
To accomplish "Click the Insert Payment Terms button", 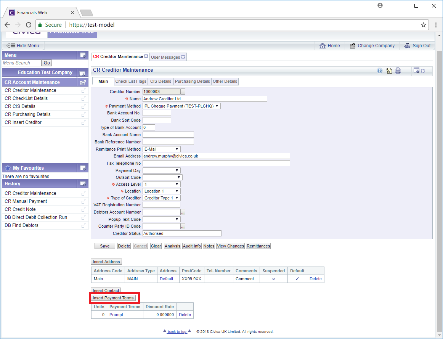I will [x=113, y=298].
